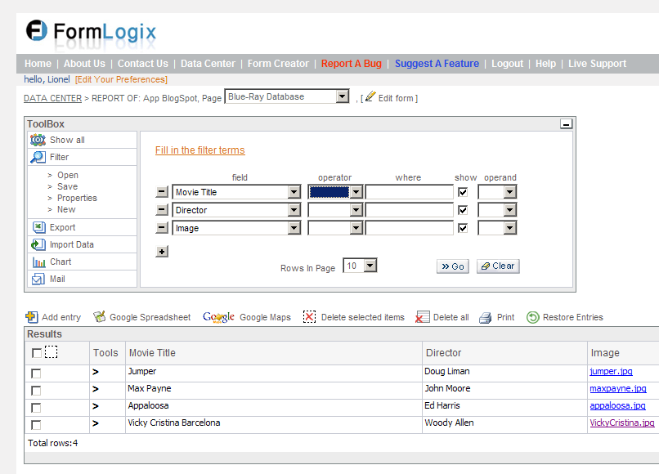This screenshot has width=659, height=474.
Task: Click the Delete selected items icon
Action: [309, 317]
